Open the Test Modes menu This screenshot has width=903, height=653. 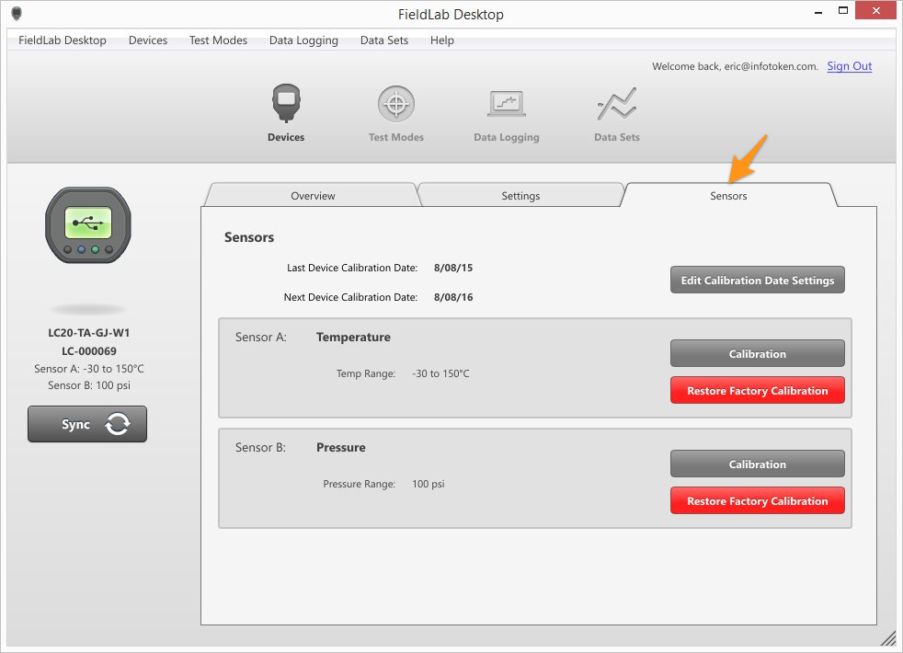[218, 40]
